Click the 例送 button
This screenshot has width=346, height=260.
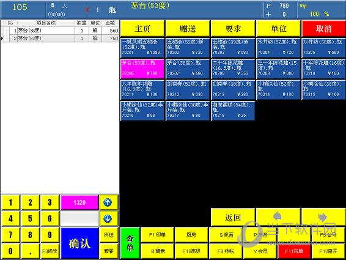[109, 235]
